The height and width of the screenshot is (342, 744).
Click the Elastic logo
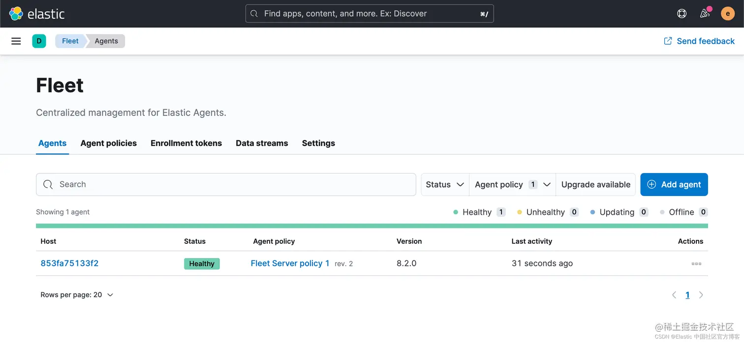[37, 14]
